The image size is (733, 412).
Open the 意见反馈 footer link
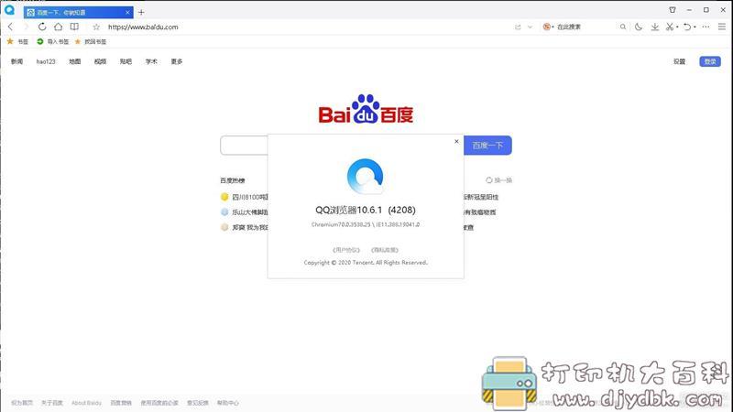point(198,403)
